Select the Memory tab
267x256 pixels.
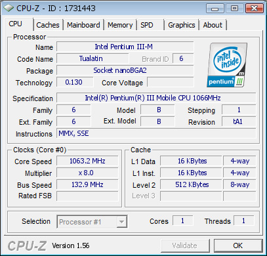(120, 25)
